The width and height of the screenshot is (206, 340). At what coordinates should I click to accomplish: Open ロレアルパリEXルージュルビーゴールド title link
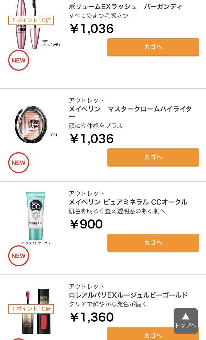(x=128, y=295)
